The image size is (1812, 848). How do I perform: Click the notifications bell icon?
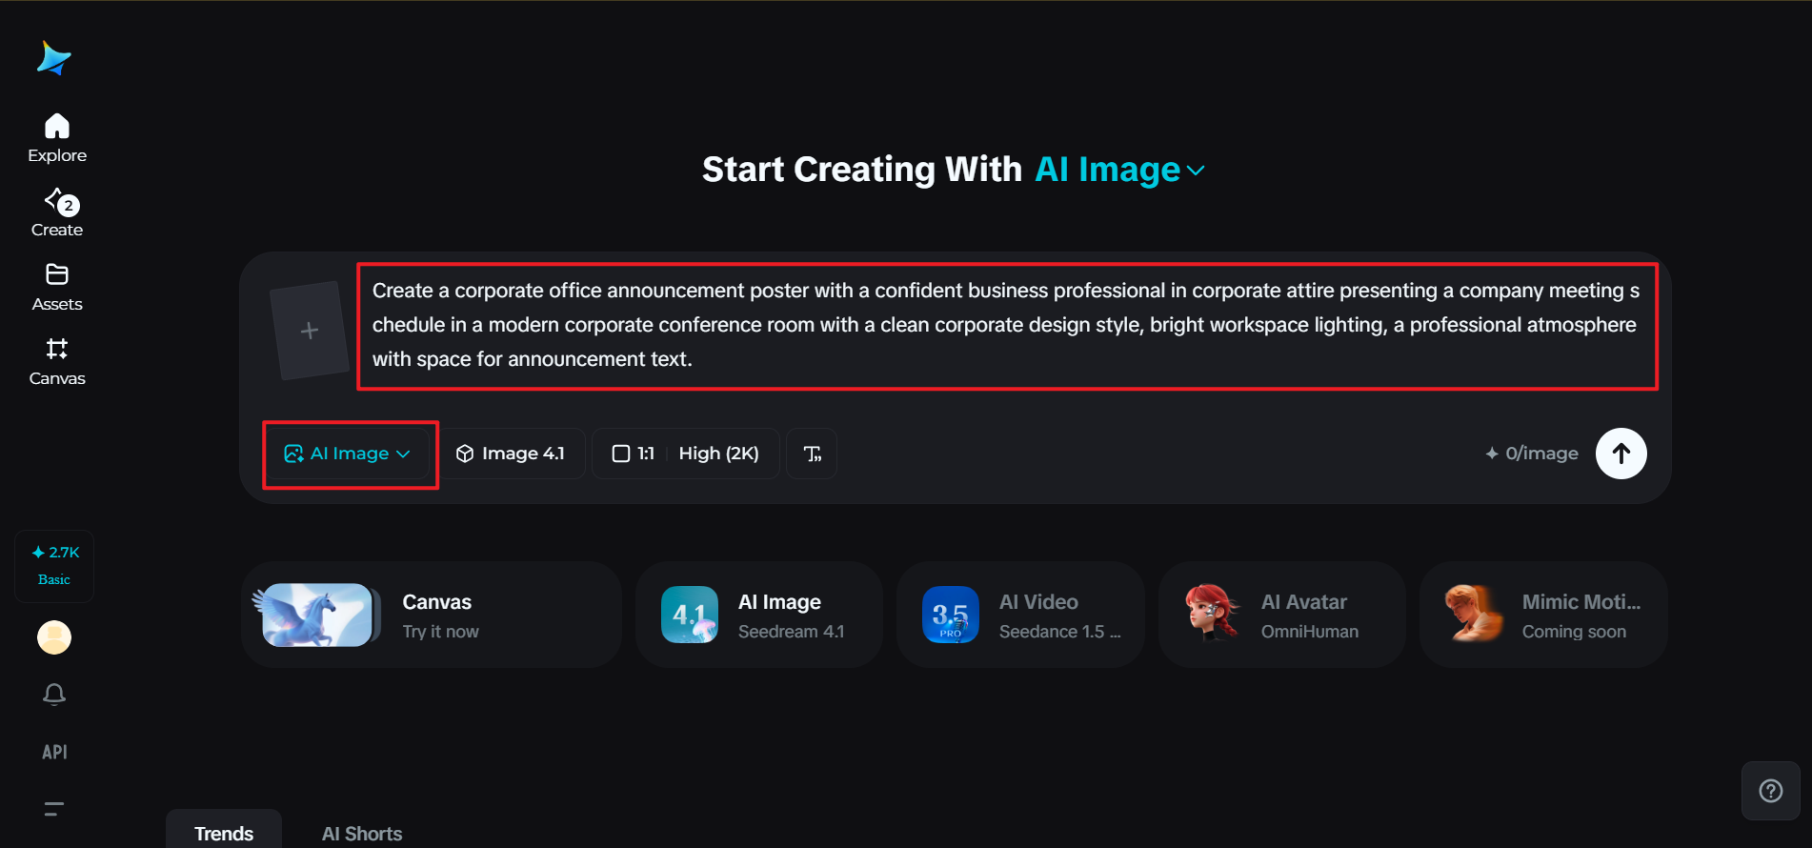tap(54, 695)
